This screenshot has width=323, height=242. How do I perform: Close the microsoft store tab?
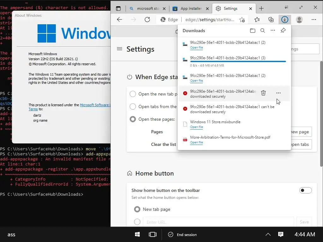tap(164, 9)
